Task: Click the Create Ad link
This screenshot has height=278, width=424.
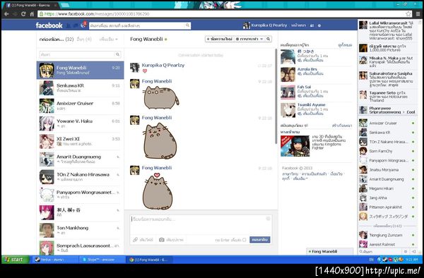Action: [342, 126]
